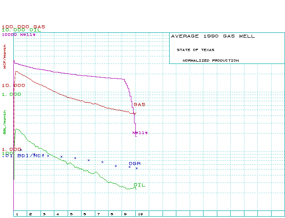Click the purple 10000 Wells scale label
The height and width of the screenshot is (218, 285).
[x=19, y=34]
